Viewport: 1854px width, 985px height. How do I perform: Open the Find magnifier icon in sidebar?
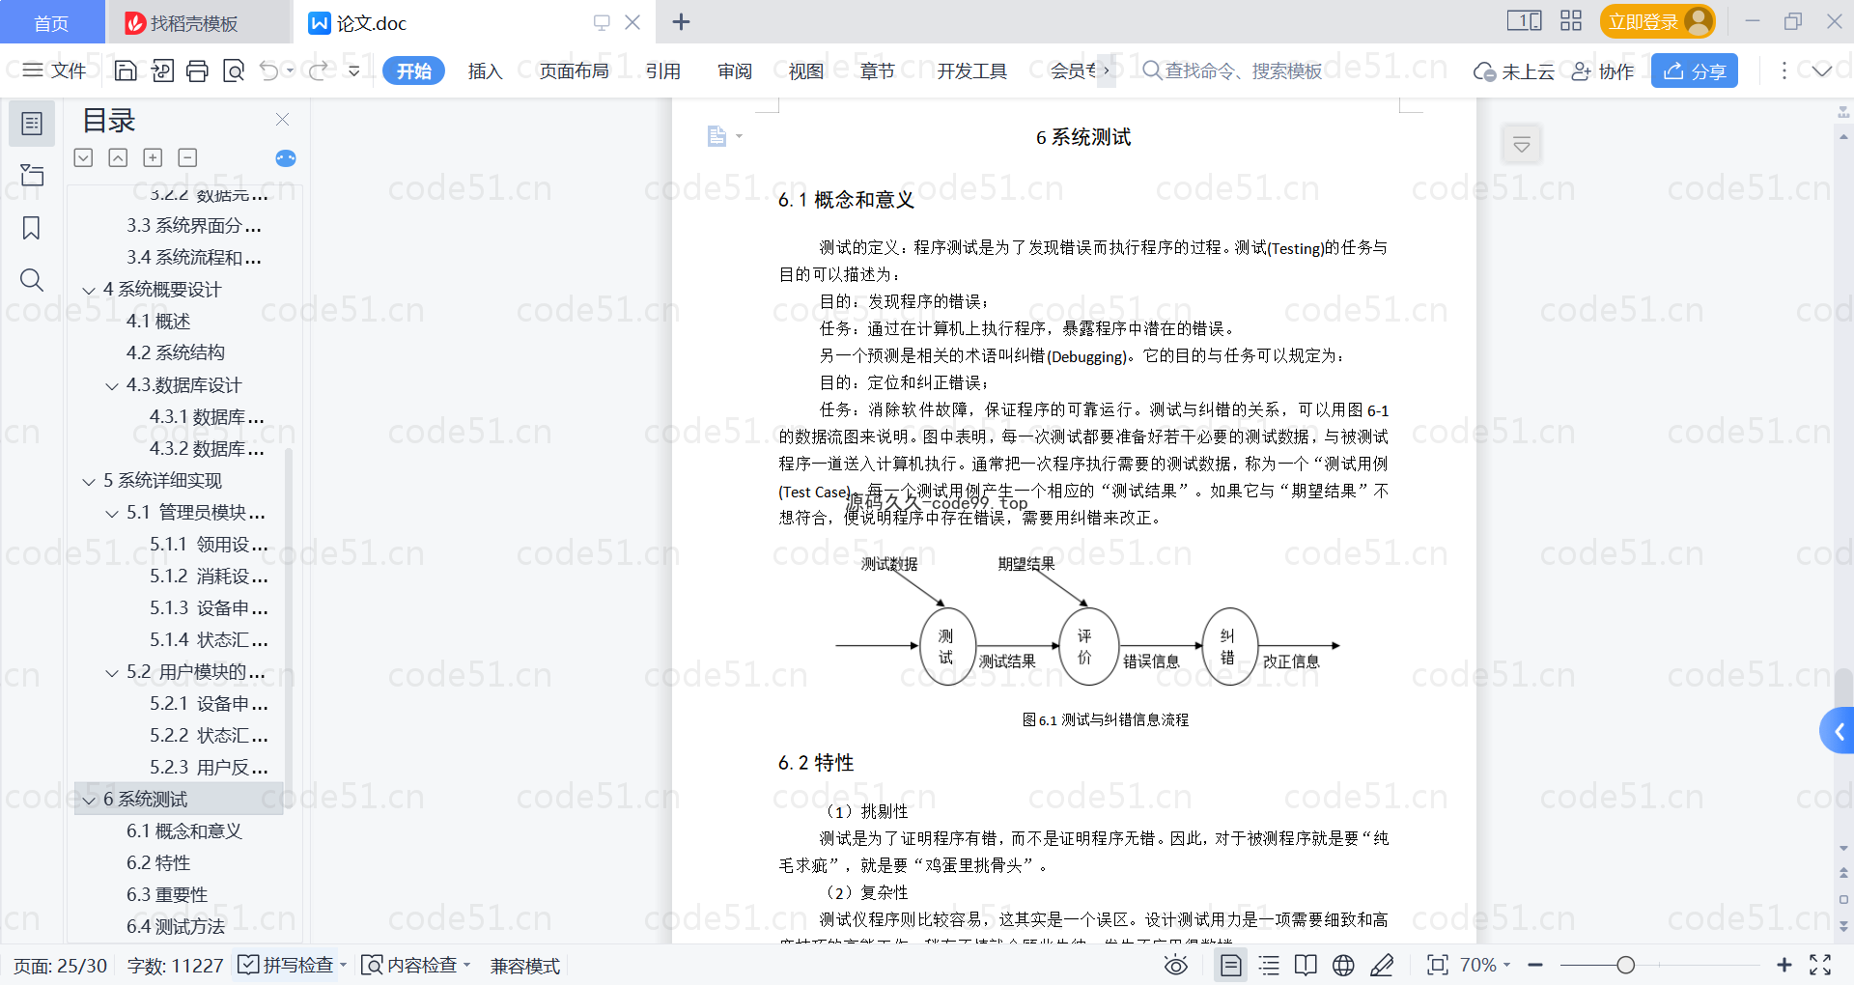pos(32,280)
